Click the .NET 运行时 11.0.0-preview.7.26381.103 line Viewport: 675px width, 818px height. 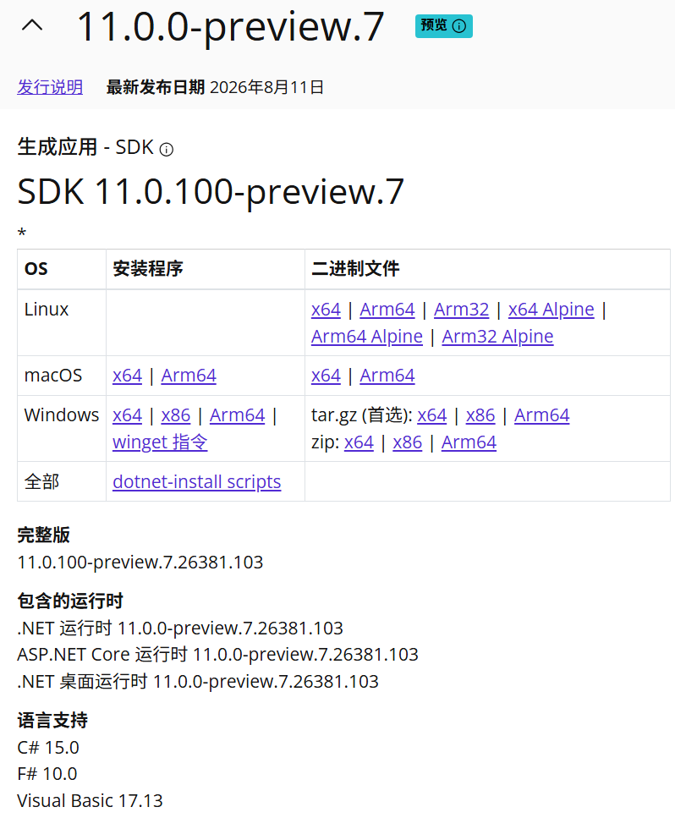click(x=180, y=629)
